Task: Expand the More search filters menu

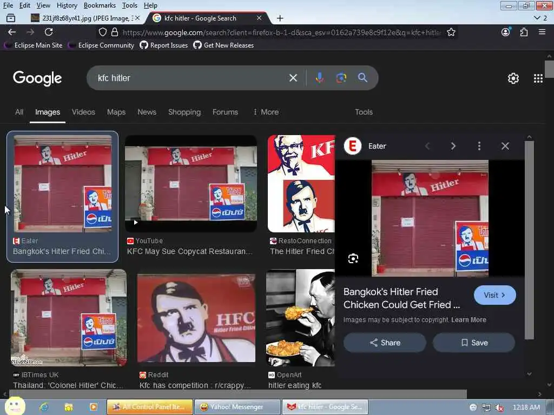Action: (266, 112)
